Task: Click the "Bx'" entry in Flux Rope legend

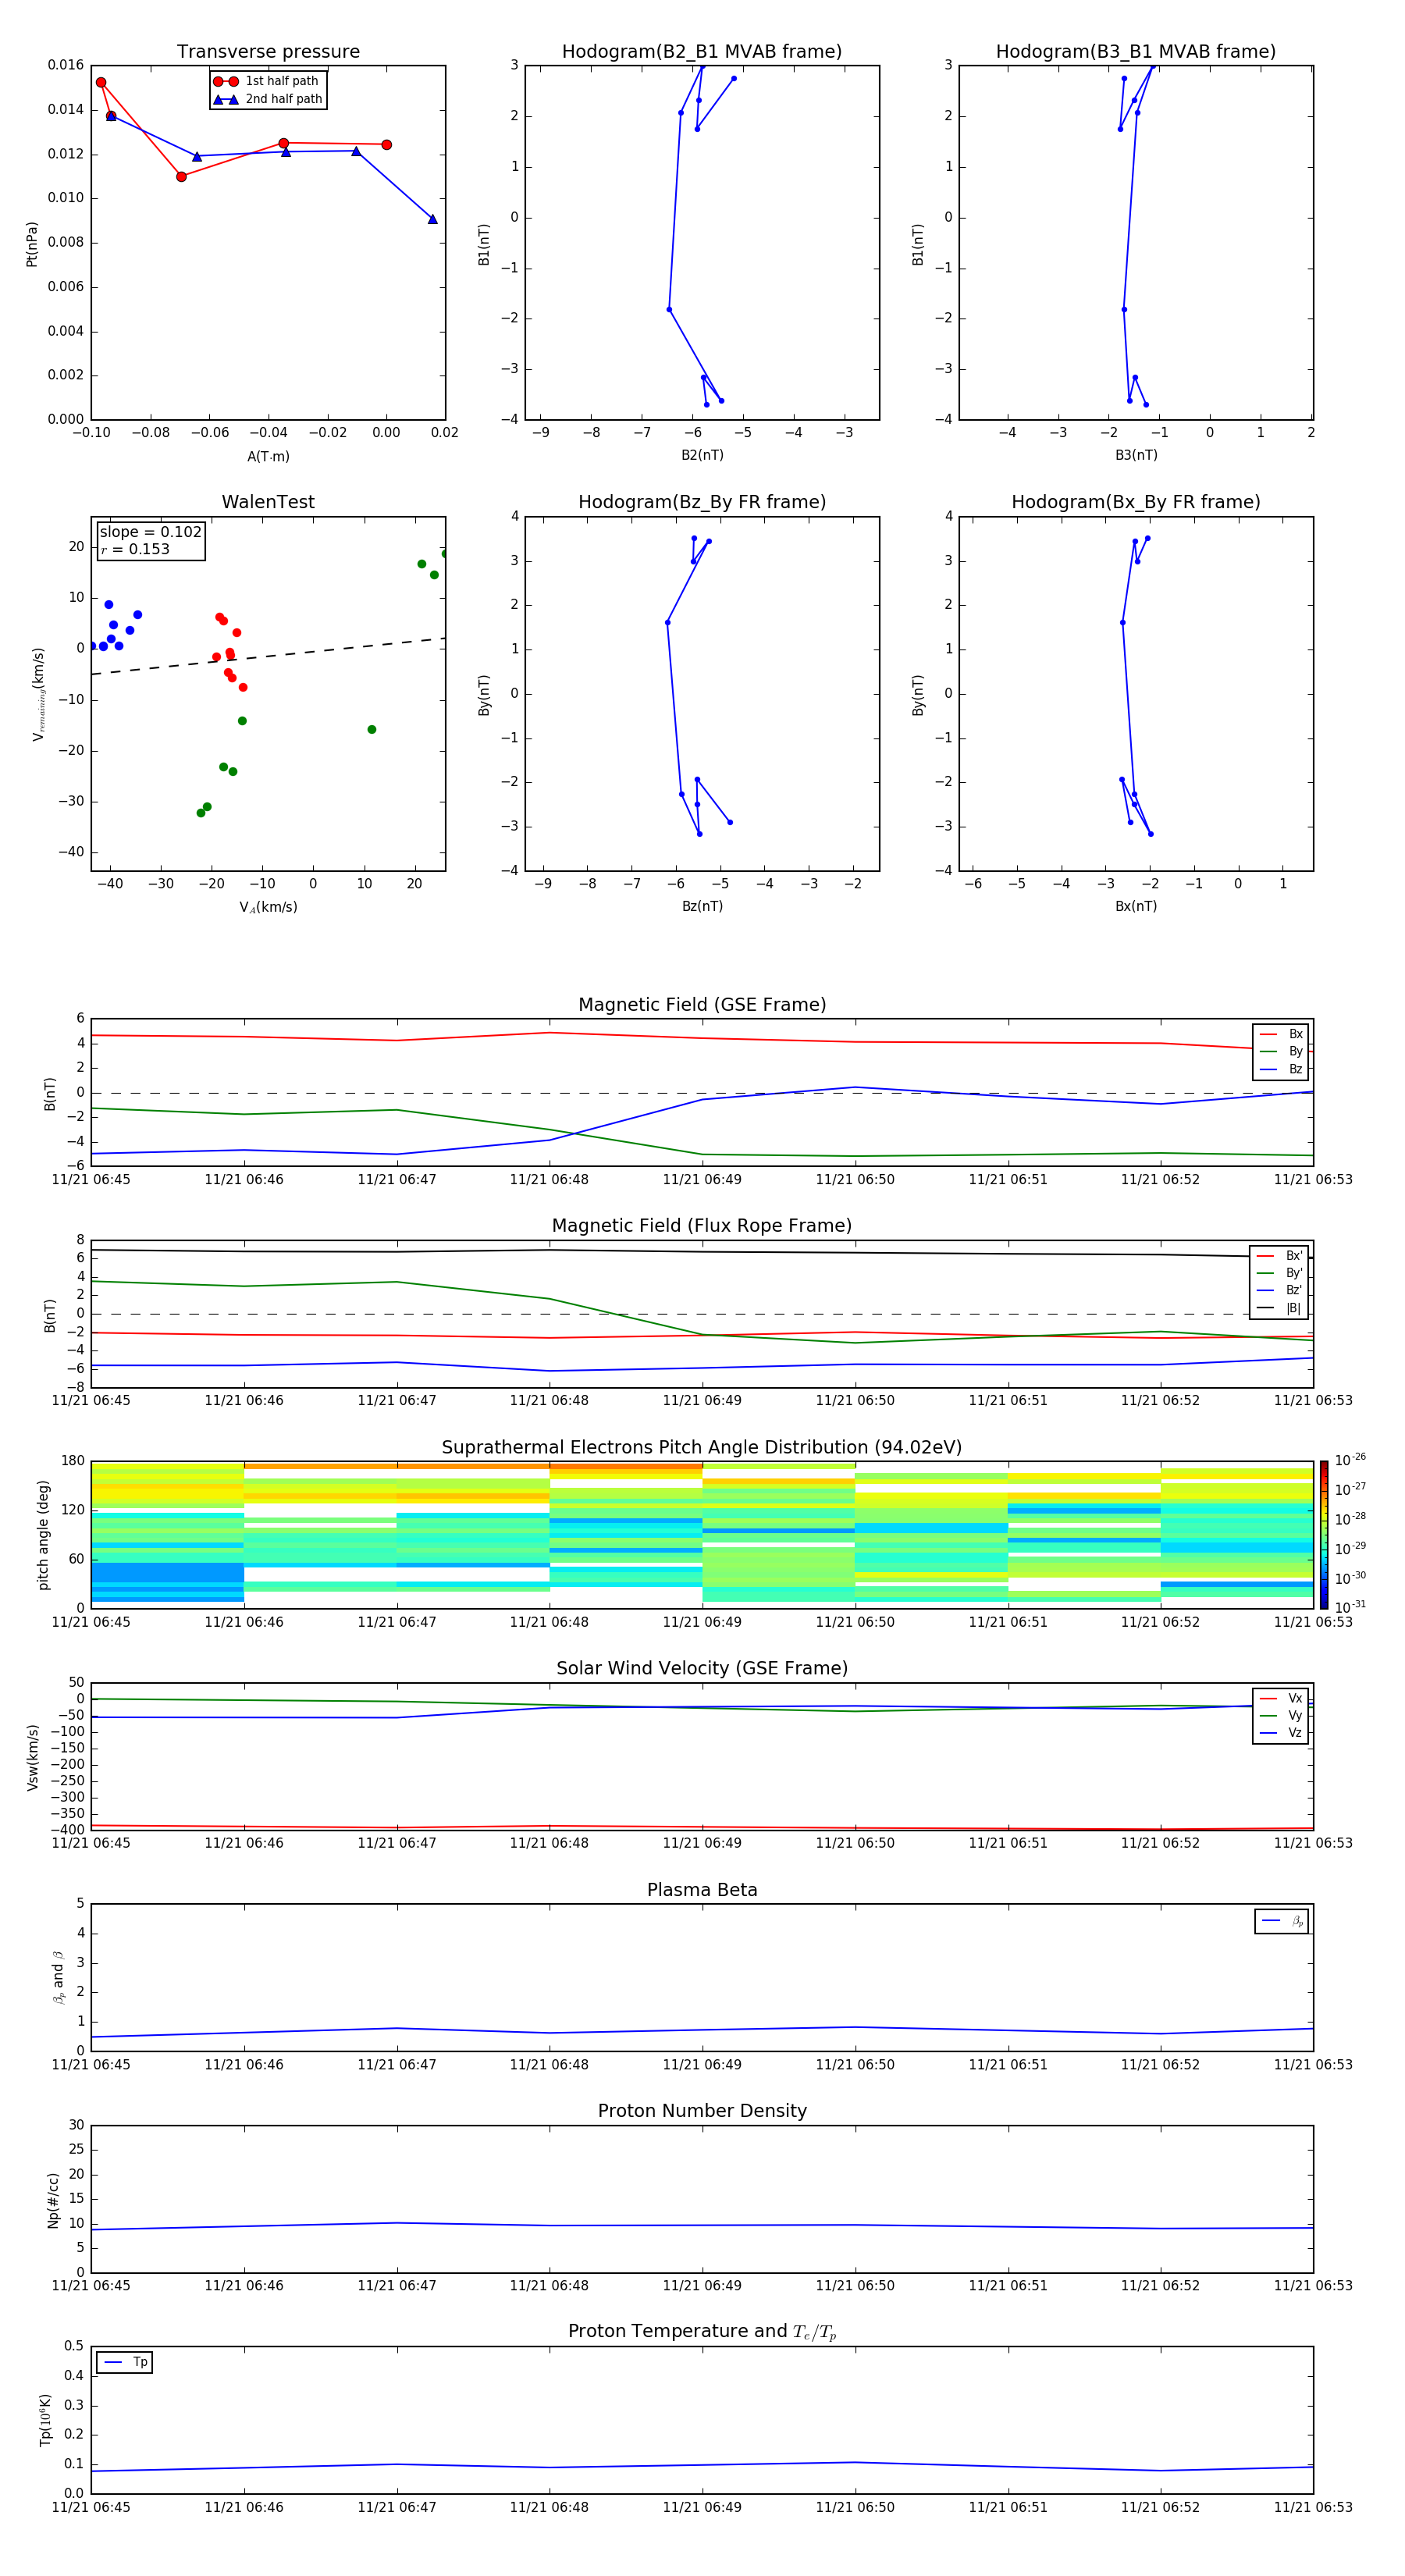Action: click(1279, 1256)
